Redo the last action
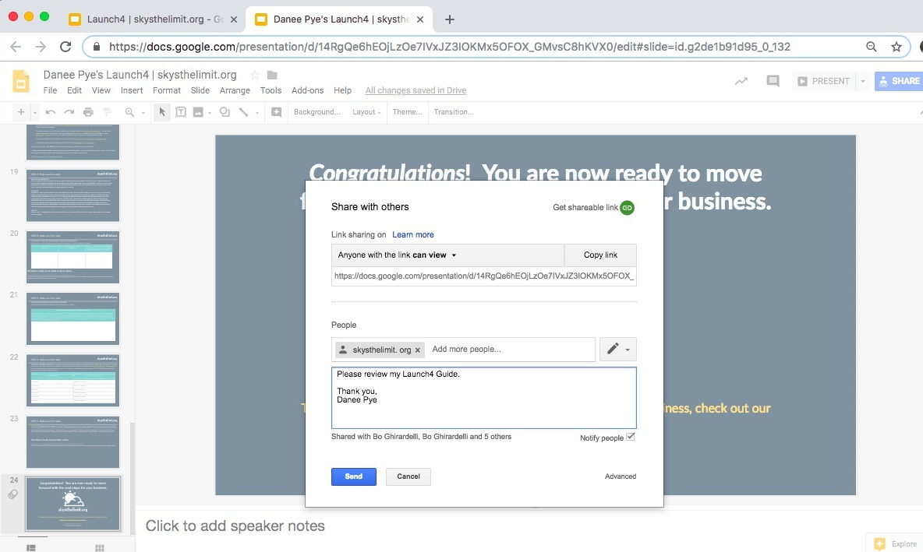Viewport: 923px width, 552px height. pyautogui.click(x=69, y=111)
